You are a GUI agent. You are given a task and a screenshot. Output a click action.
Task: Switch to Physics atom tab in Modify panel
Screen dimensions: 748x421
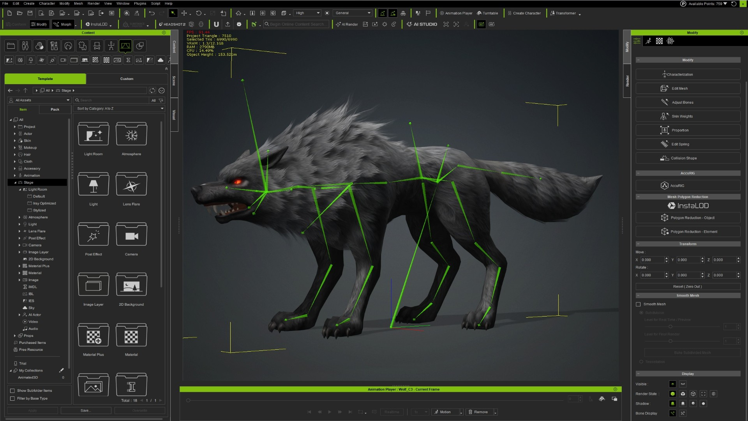click(x=670, y=41)
